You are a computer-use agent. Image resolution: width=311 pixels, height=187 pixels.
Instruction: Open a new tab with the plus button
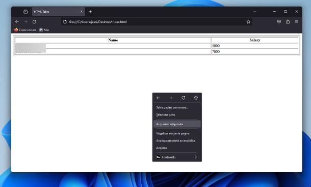pyautogui.click(x=90, y=12)
